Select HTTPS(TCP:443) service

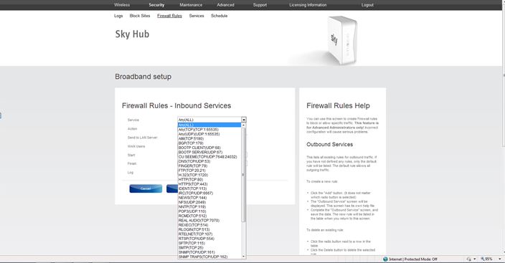[x=209, y=184]
